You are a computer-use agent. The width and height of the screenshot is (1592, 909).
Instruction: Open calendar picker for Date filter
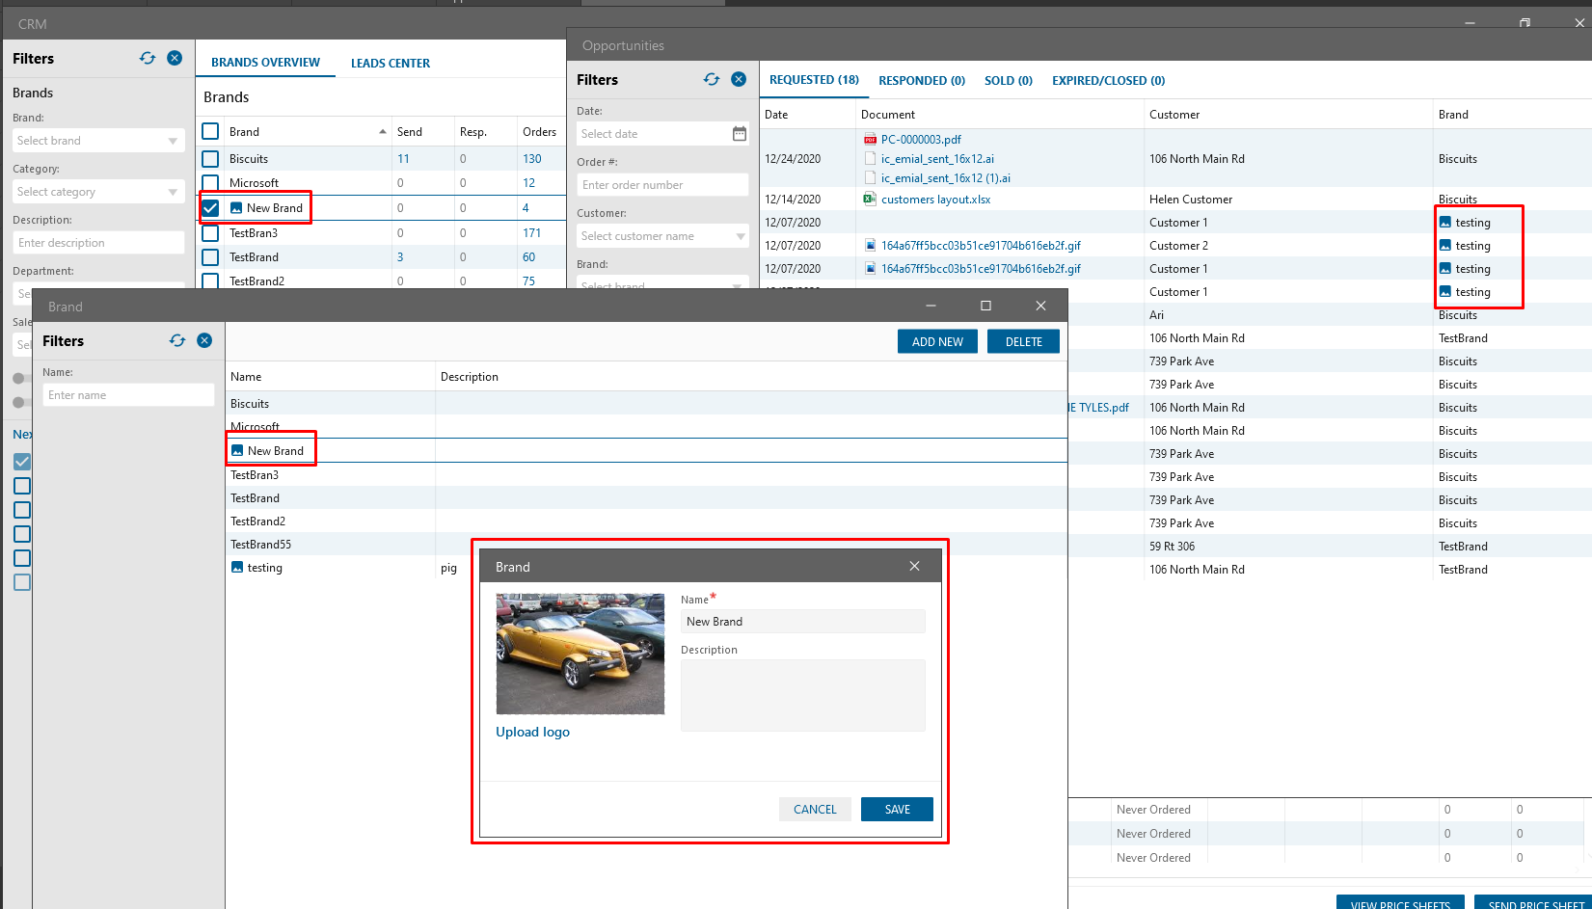(740, 134)
